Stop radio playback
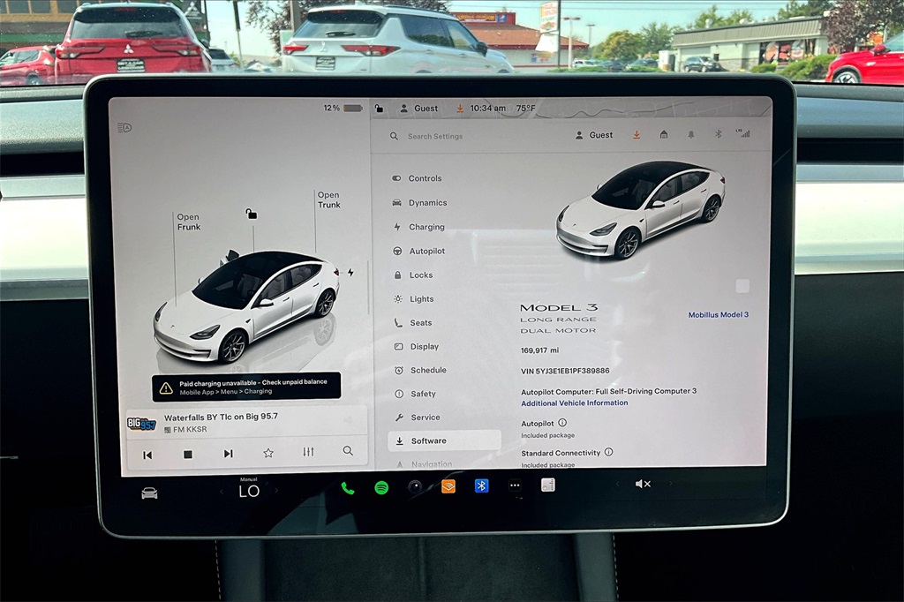The width and height of the screenshot is (904, 602). coord(188,455)
